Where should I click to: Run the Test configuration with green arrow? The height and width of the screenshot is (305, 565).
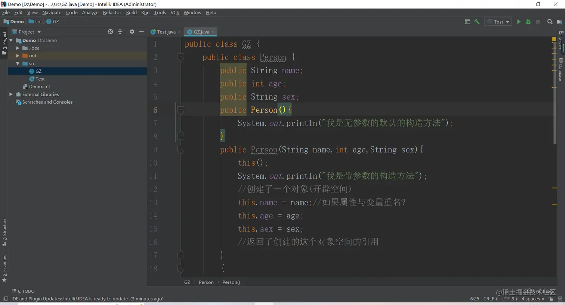(519, 22)
